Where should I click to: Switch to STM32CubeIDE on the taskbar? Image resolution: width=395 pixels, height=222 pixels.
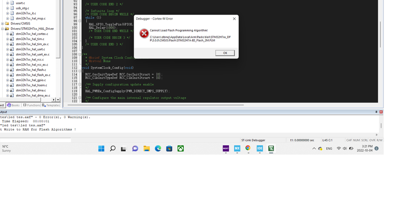[x=260, y=149]
